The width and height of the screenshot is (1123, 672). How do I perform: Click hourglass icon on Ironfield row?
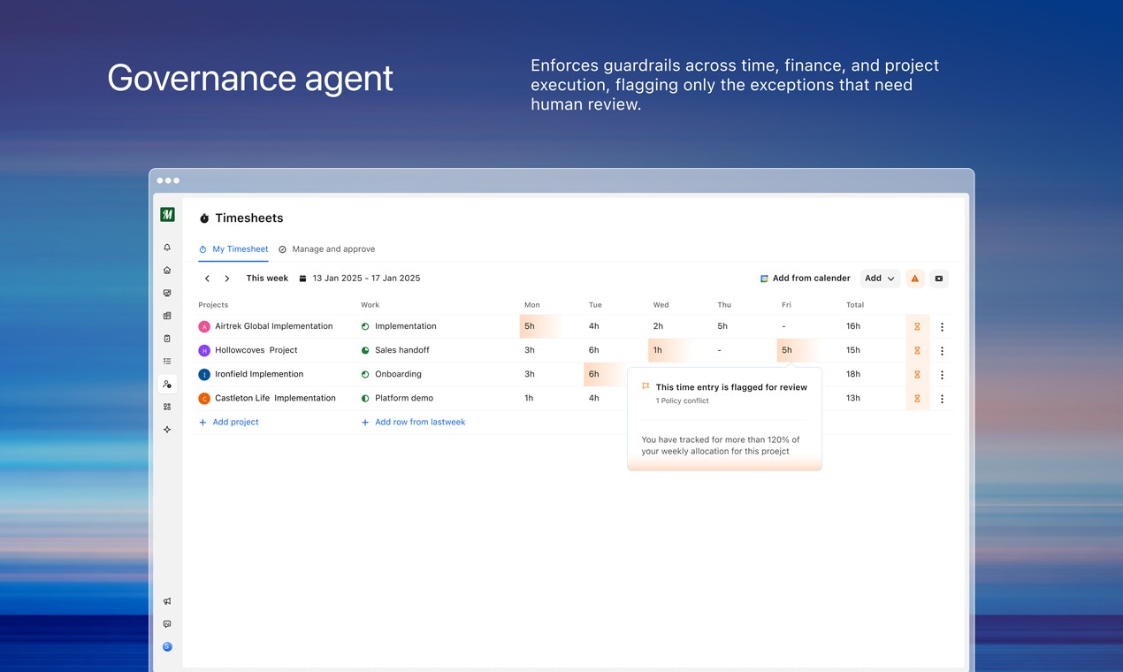tap(917, 375)
